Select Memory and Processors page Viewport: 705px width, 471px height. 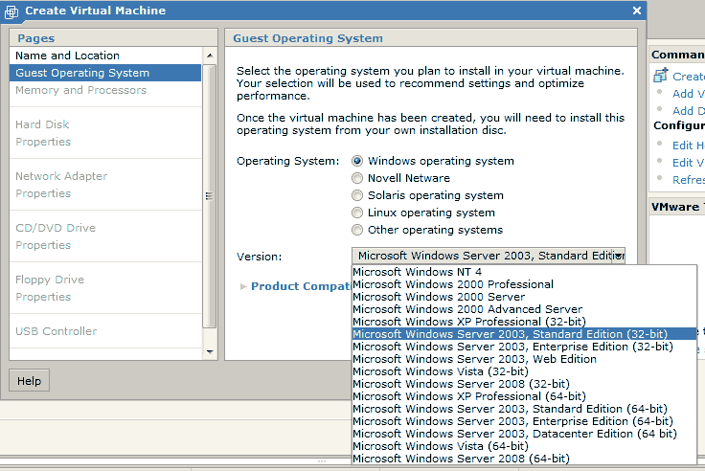point(105,90)
